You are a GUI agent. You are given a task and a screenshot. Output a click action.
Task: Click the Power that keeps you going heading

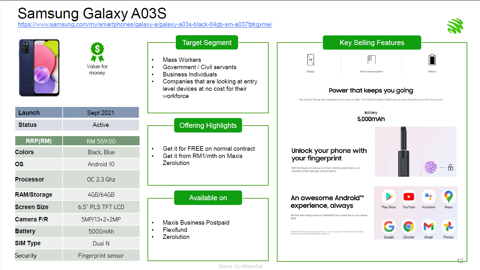click(x=371, y=90)
